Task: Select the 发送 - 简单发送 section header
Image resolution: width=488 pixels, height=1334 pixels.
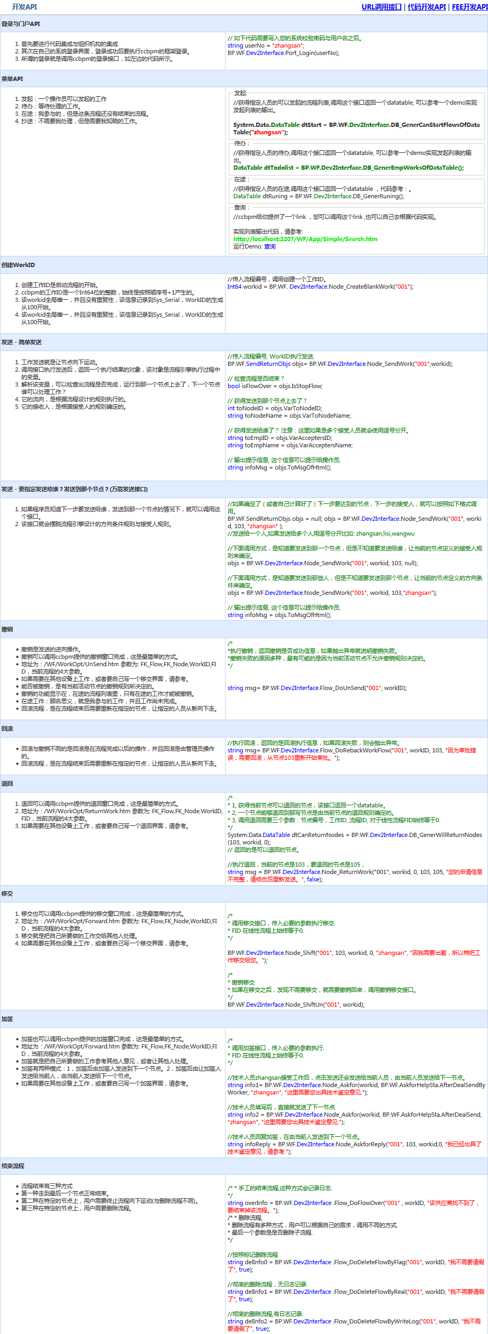Action: [244, 342]
